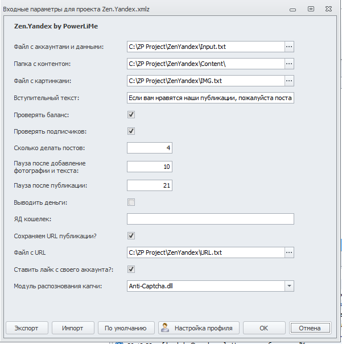Screen dimensions: 342x344
Task: Toggle Ставить лайк с своего аккаунта checkbox
Action: (131, 269)
